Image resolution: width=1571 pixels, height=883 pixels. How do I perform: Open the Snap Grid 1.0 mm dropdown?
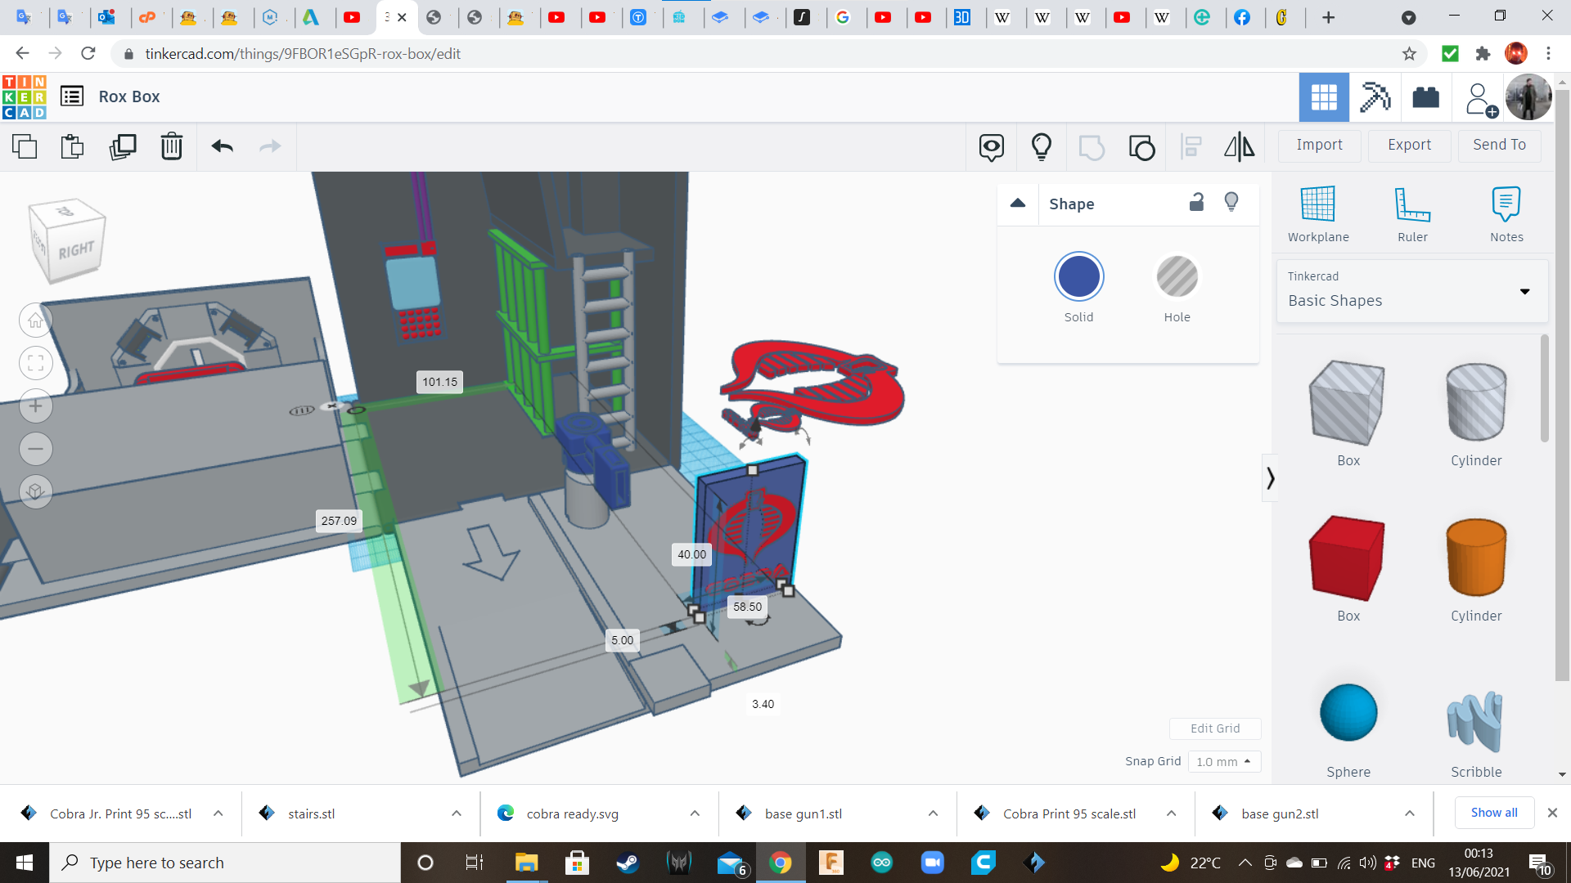pyautogui.click(x=1223, y=761)
